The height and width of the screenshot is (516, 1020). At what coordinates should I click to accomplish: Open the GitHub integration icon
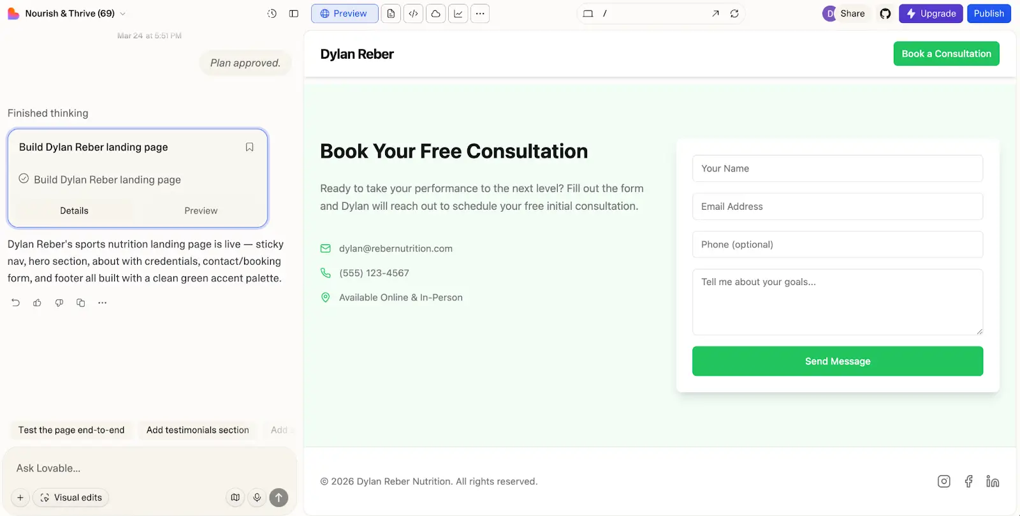pyautogui.click(x=885, y=13)
